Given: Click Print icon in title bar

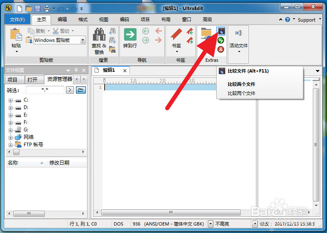Looking at the screenshot, I should pos(47,9).
